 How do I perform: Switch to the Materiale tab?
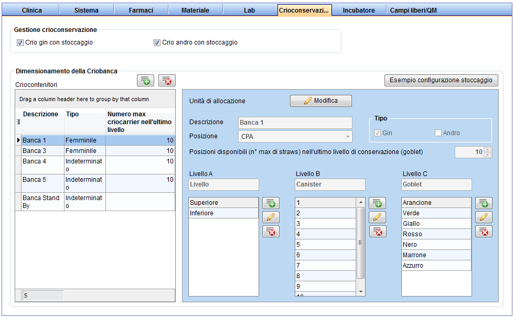point(195,10)
